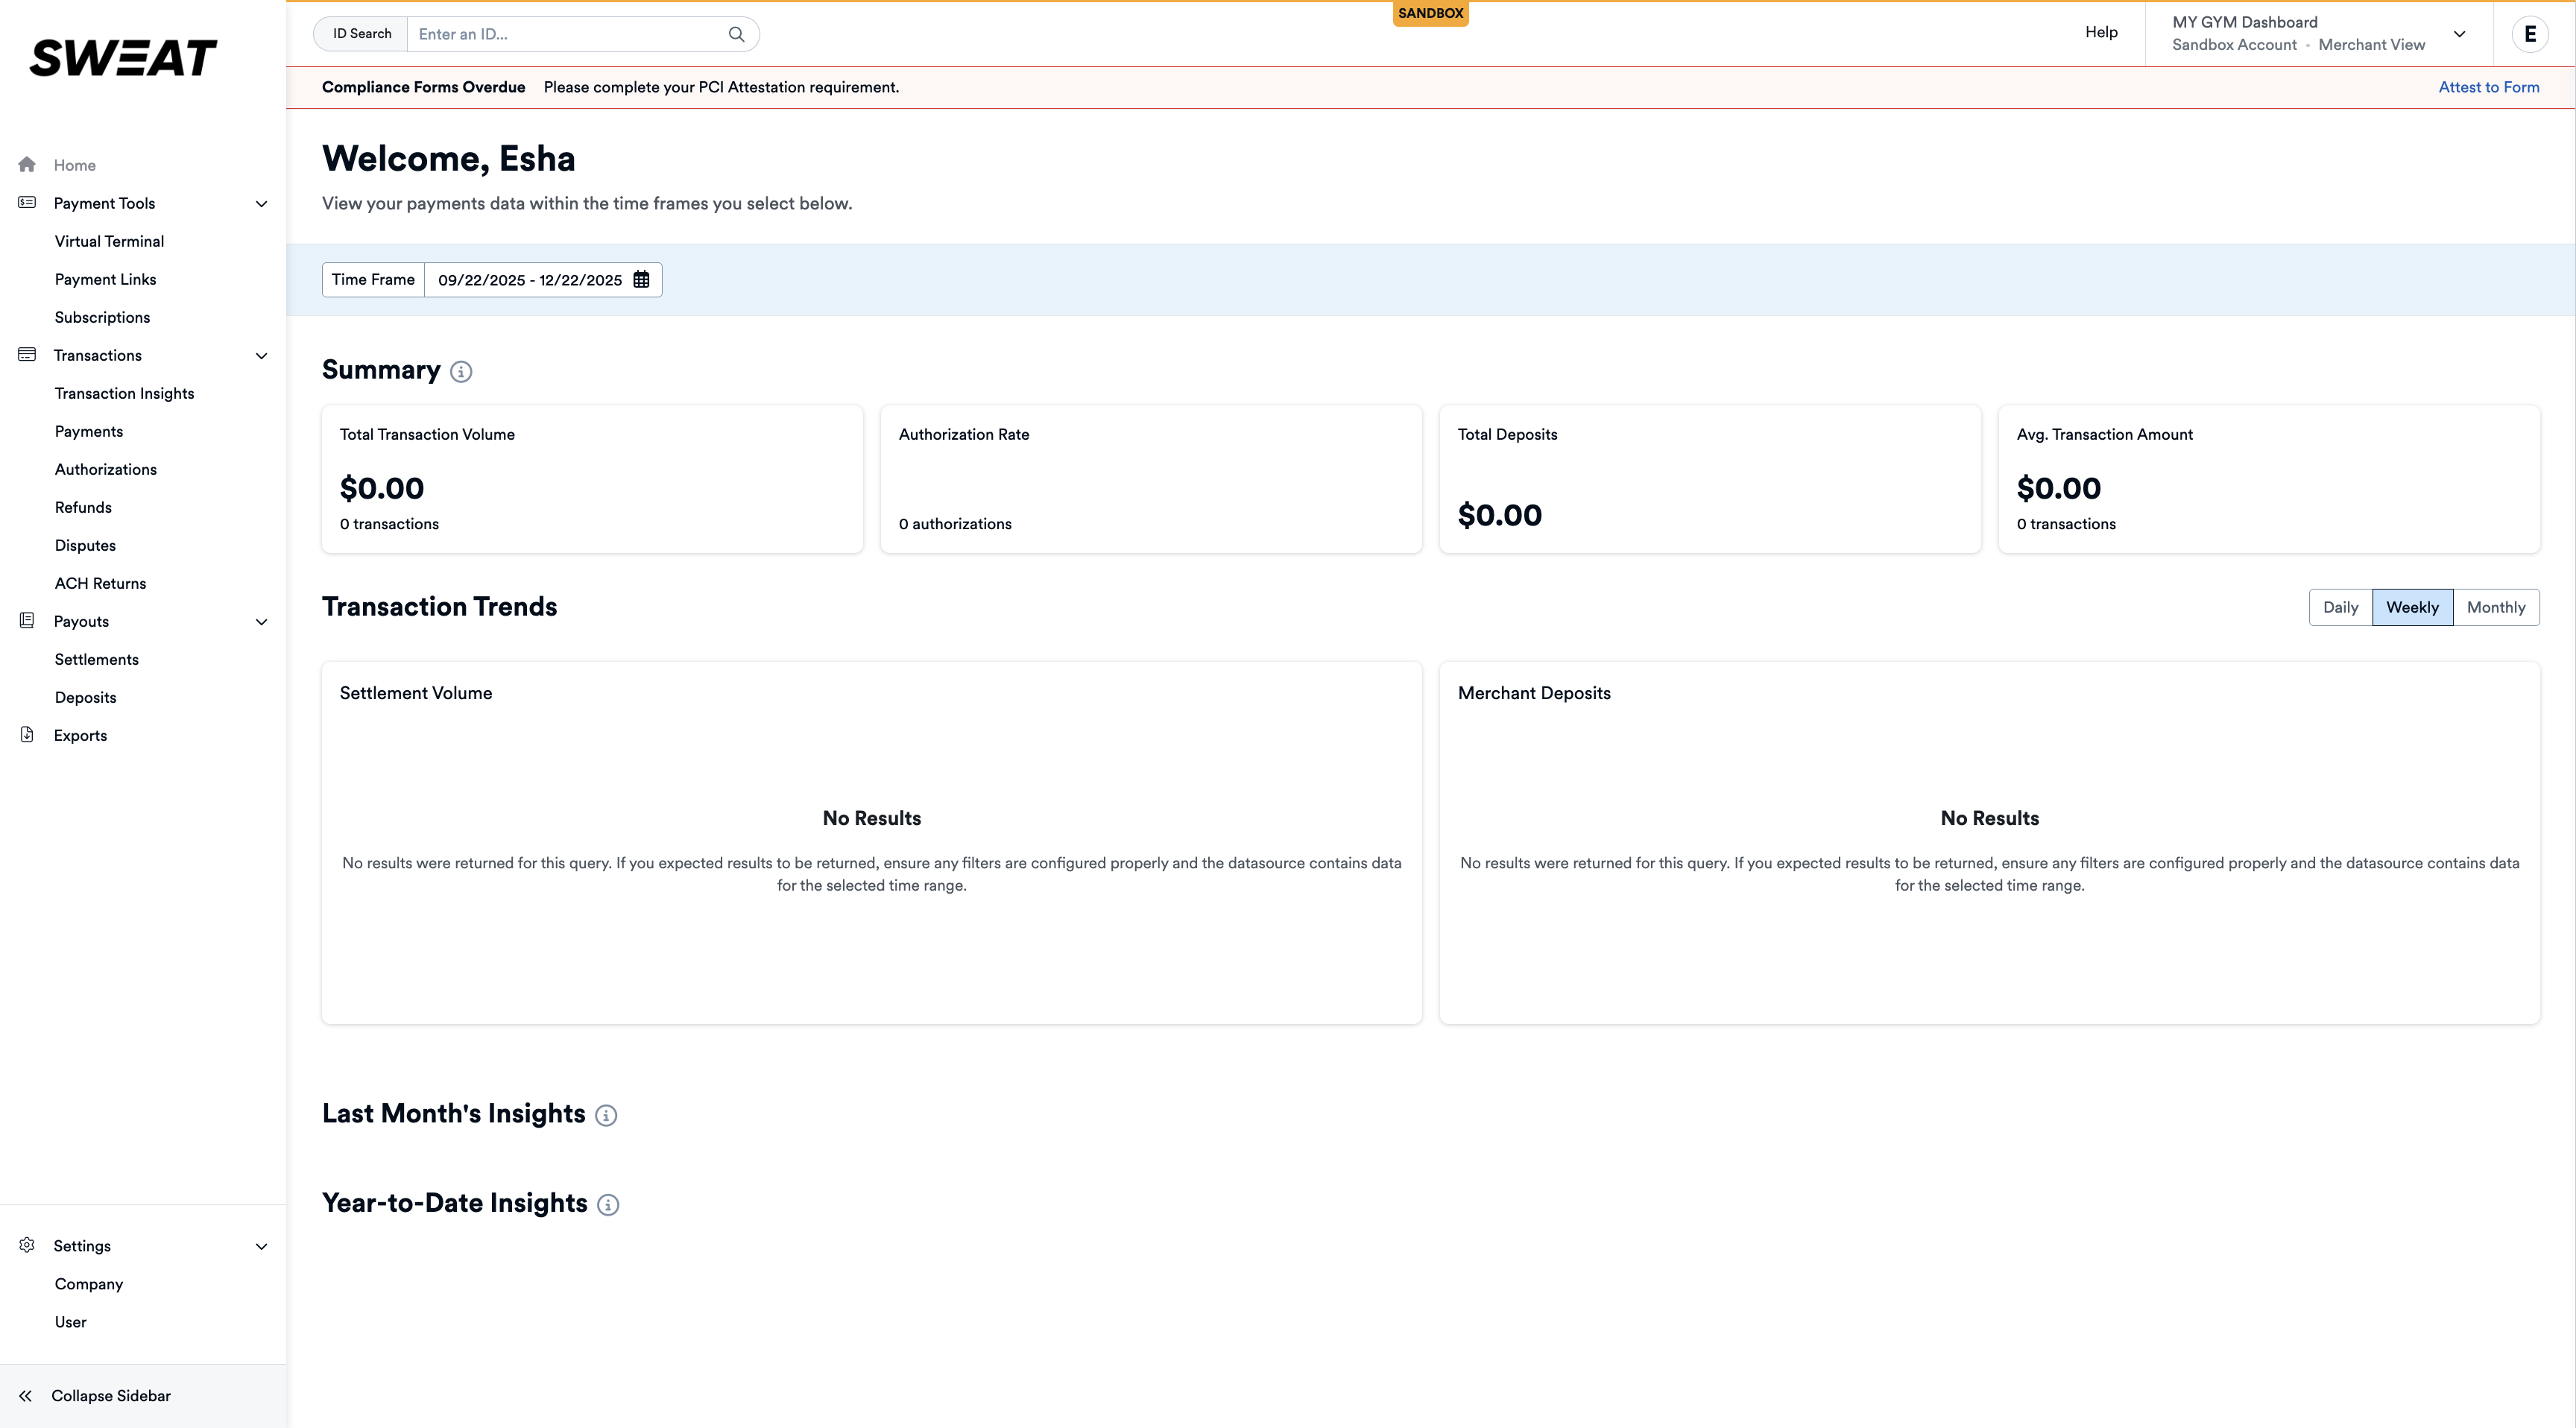The width and height of the screenshot is (2576, 1428).
Task: Go to Virtual Terminal page
Action: pyautogui.click(x=109, y=242)
